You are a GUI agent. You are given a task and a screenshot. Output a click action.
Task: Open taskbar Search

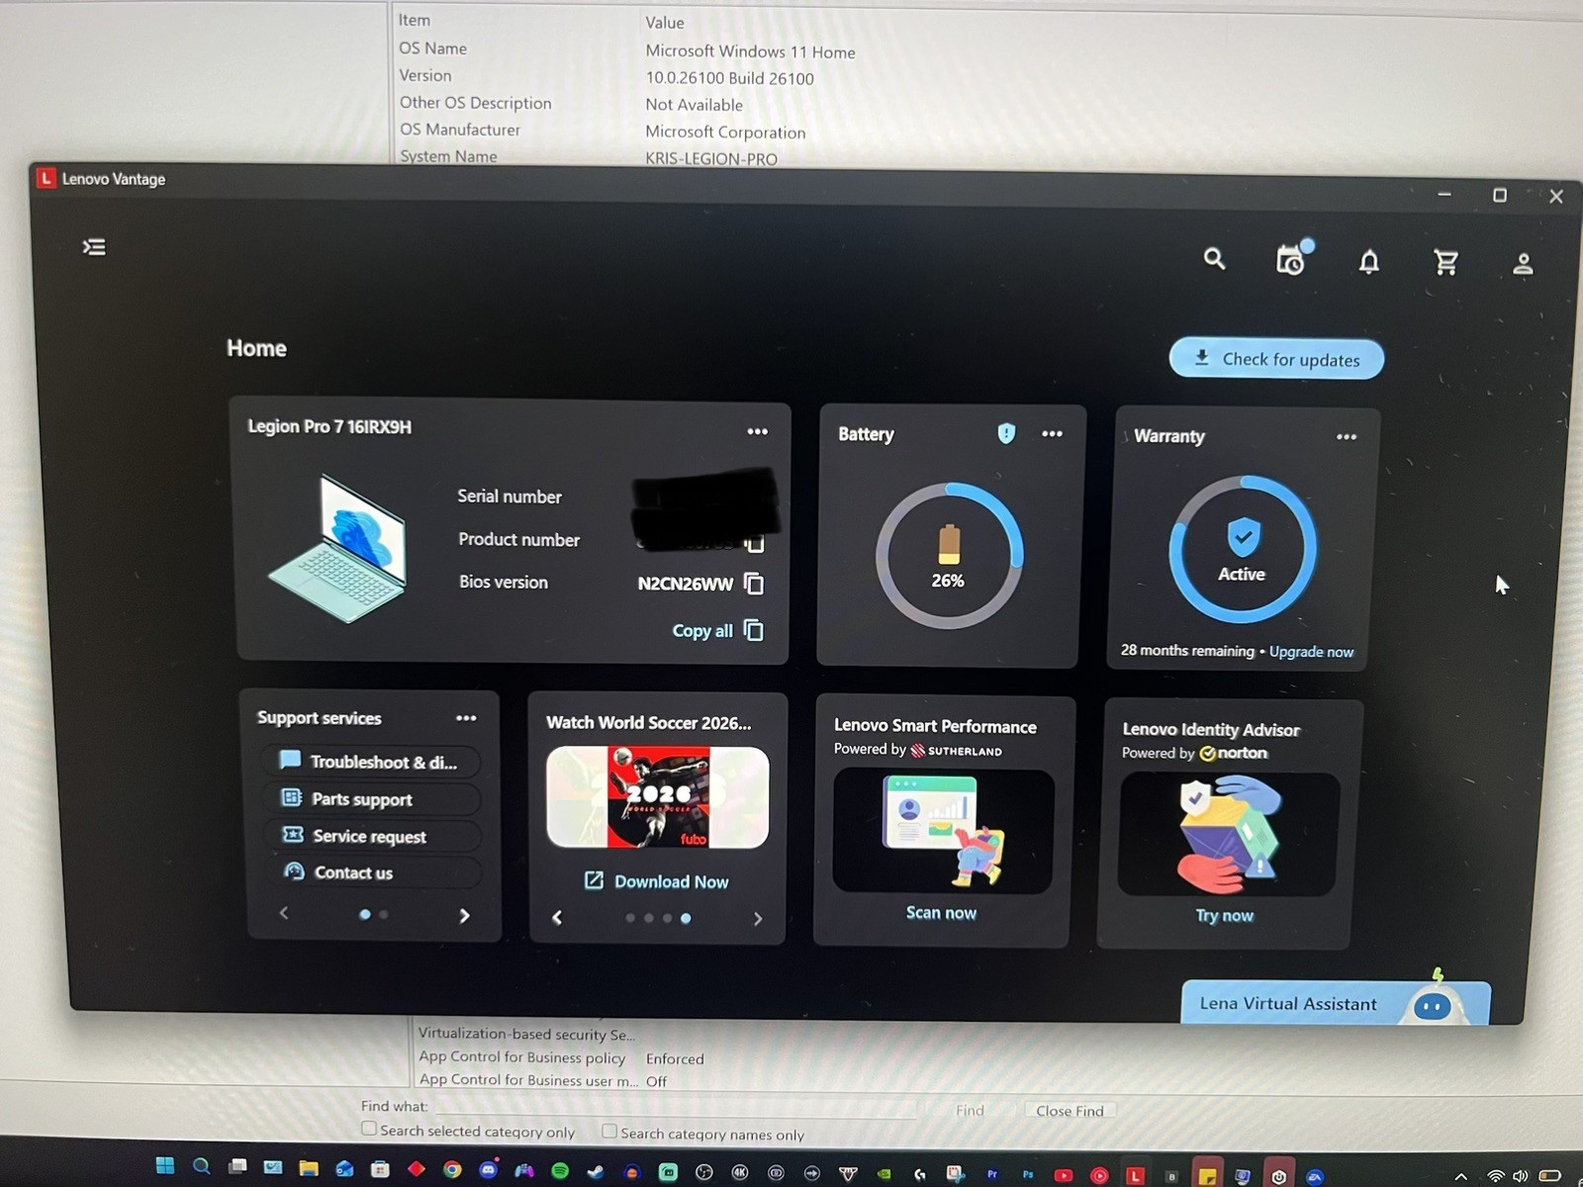coord(202,1166)
